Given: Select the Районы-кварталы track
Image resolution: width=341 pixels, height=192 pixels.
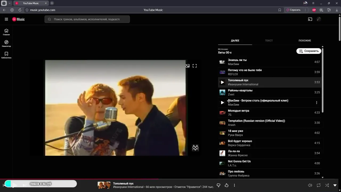Looking at the screenshot, I should pyautogui.click(x=270, y=92).
